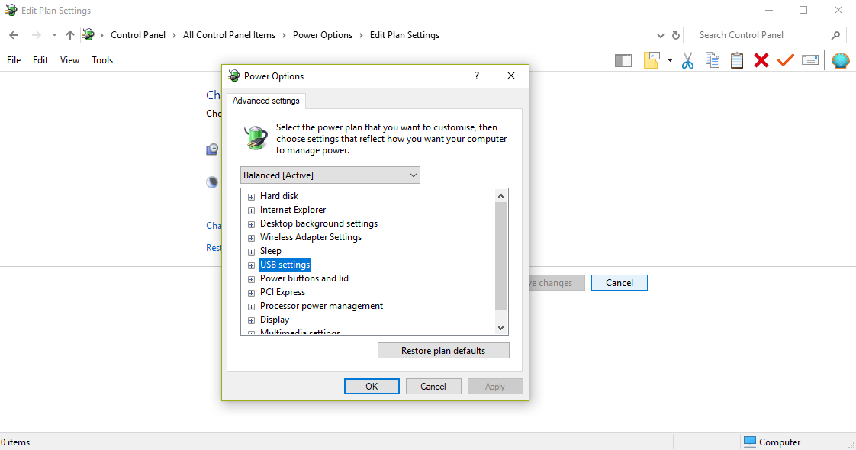
Task: Open the Tools menu
Action: click(102, 60)
